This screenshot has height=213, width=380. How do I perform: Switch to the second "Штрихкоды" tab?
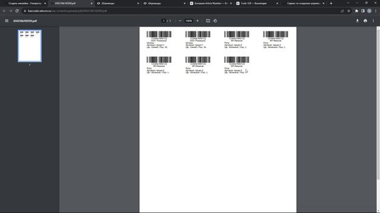[x=164, y=4]
